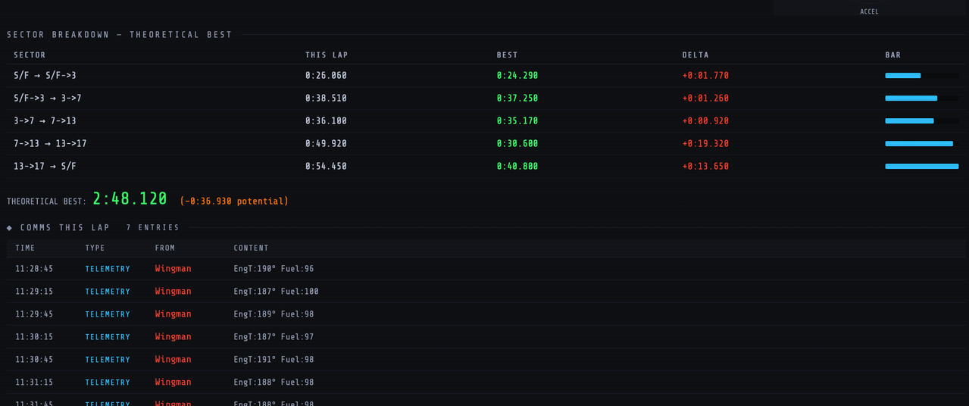Click Wingman sender in 11:29:15 row
Screen dimensions: 969x406
coord(173,292)
